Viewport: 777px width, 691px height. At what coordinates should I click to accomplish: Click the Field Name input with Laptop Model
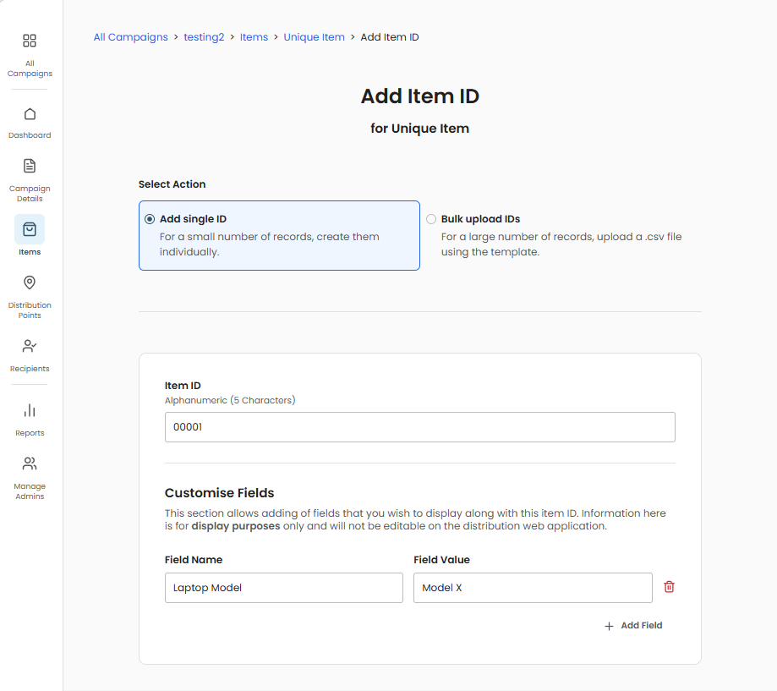click(284, 588)
